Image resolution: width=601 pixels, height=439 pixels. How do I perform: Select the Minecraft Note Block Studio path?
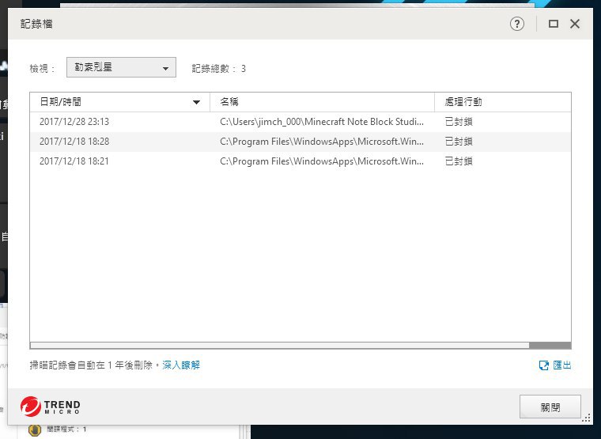click(322, 122)
